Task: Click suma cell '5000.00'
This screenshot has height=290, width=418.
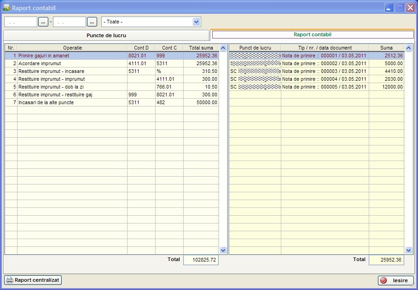Action: tap(387, 63)
